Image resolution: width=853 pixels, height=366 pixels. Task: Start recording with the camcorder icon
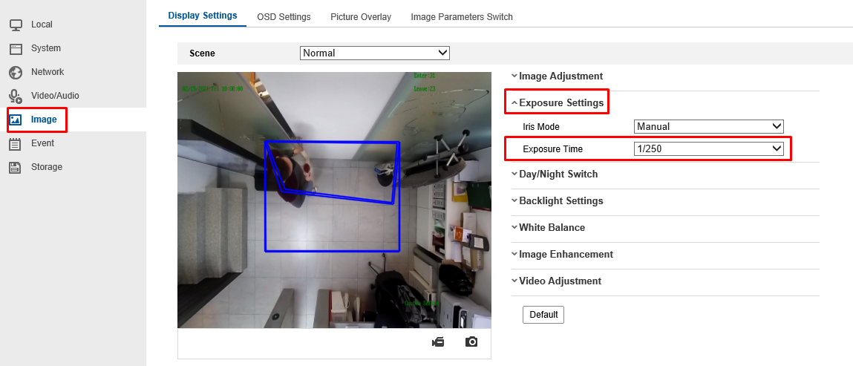(438, 342)
